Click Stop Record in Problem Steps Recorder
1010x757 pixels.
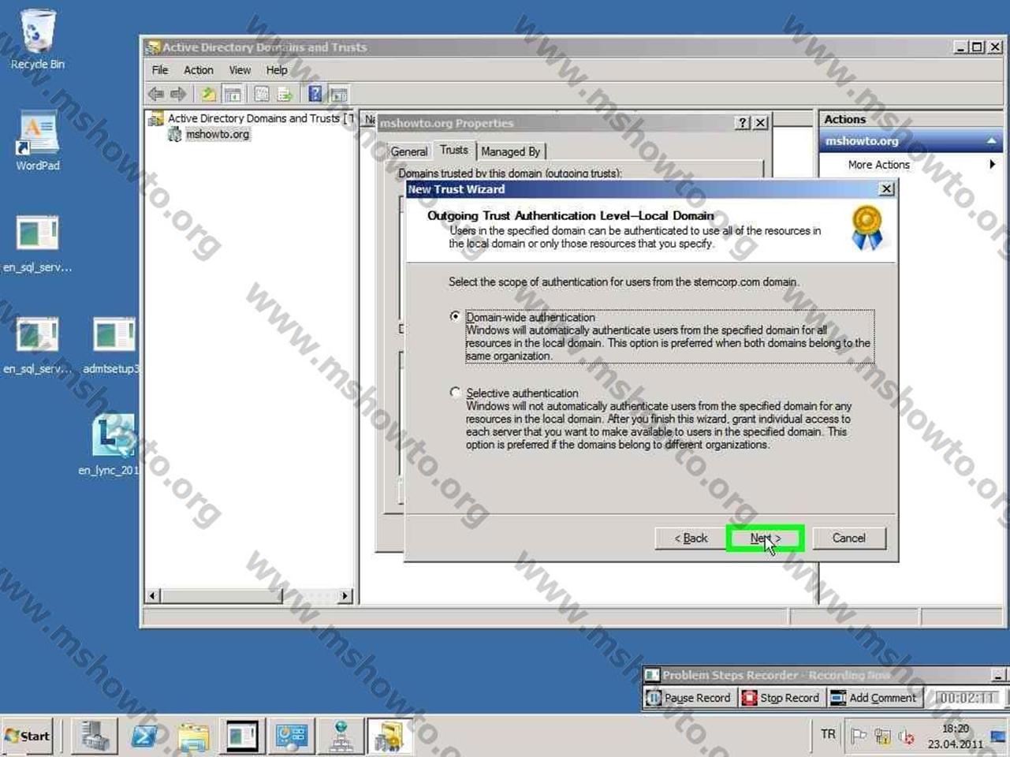[781, 698]
